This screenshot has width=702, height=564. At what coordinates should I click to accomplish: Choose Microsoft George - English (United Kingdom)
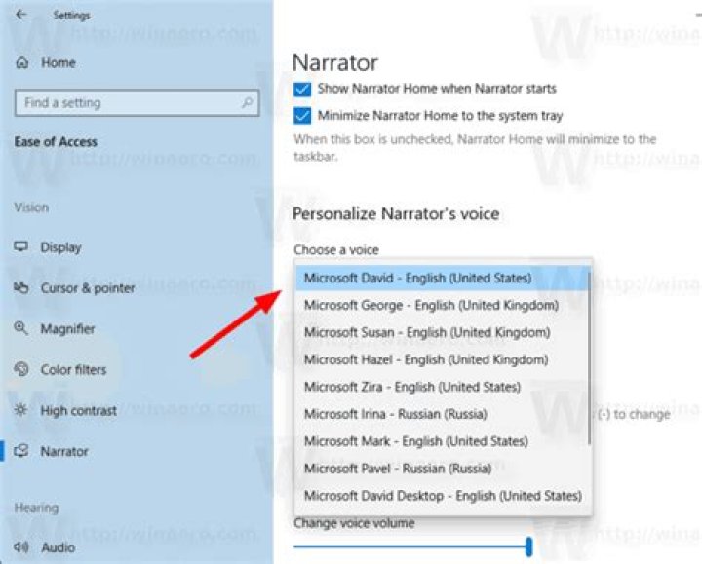443,305
